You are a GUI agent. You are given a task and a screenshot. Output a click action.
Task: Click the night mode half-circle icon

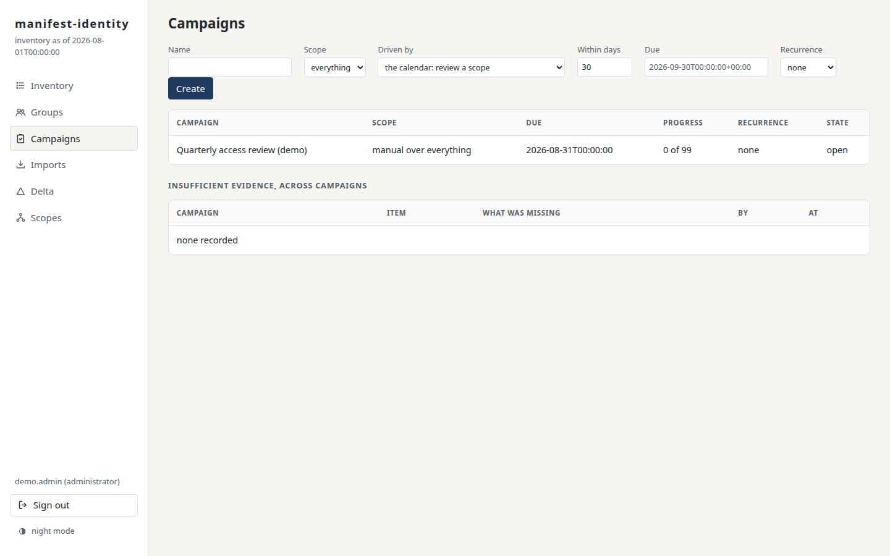[22, 531]
